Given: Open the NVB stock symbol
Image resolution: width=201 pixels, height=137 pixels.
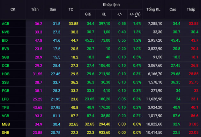Looking at the screenshot, I should (6, 32).
